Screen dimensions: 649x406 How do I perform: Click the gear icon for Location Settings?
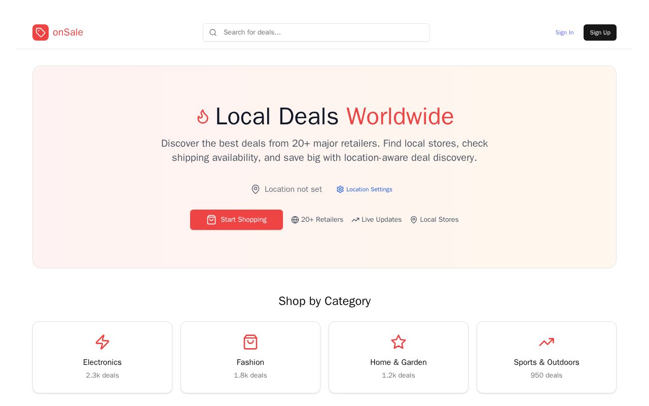(x=340, y=189)
